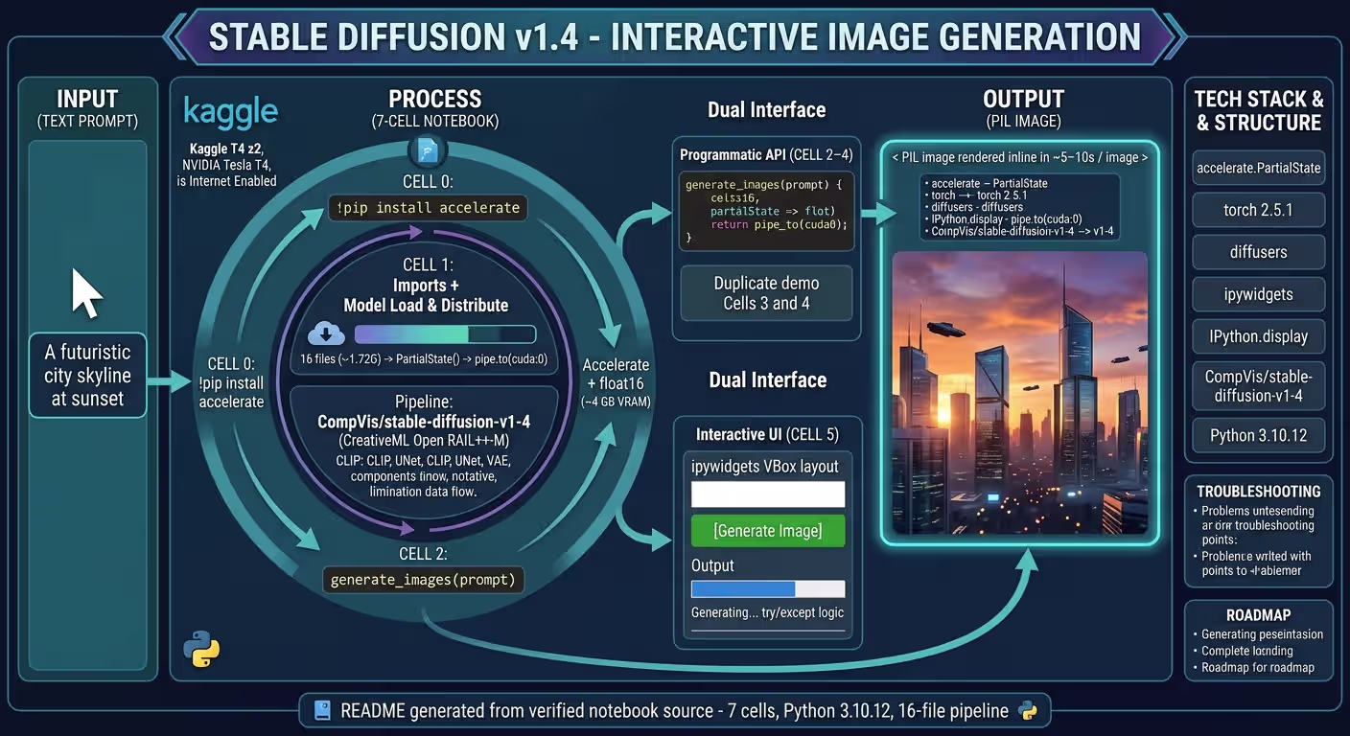1350x736 pixels.
Task: Click the Programmatic API (CELL 2–4) label
Action: (x=766, y=154)
